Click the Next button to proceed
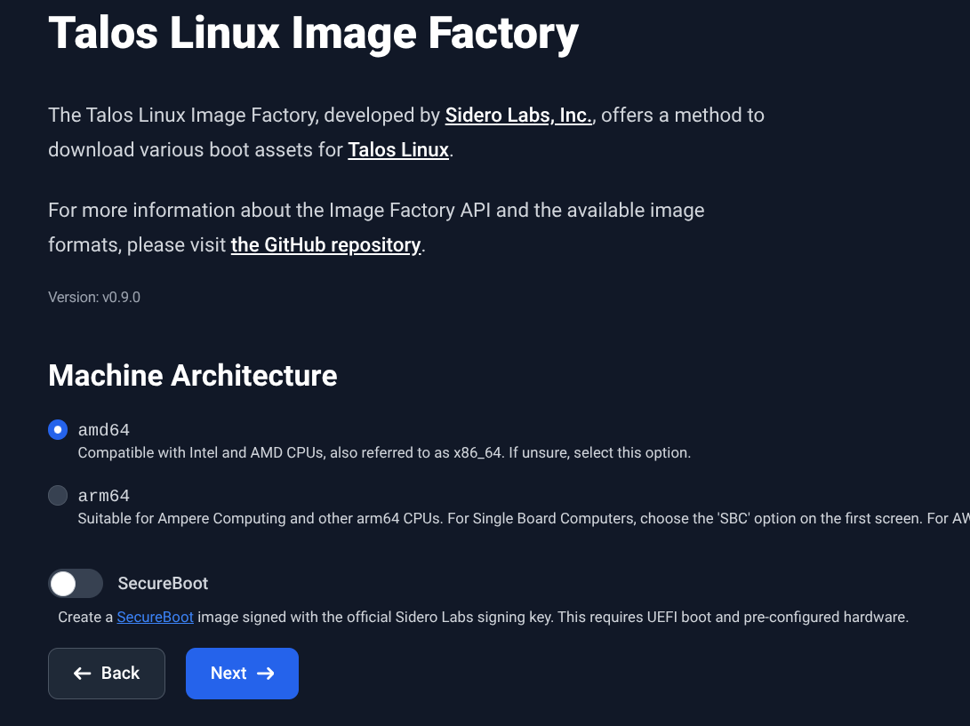The image size is (970, 726). coord(242,674)
